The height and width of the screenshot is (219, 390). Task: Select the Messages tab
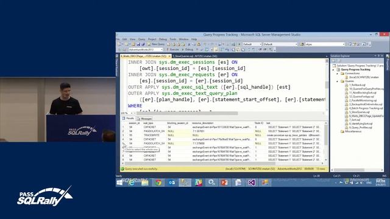pyautogui.click(x=144, y=119)
